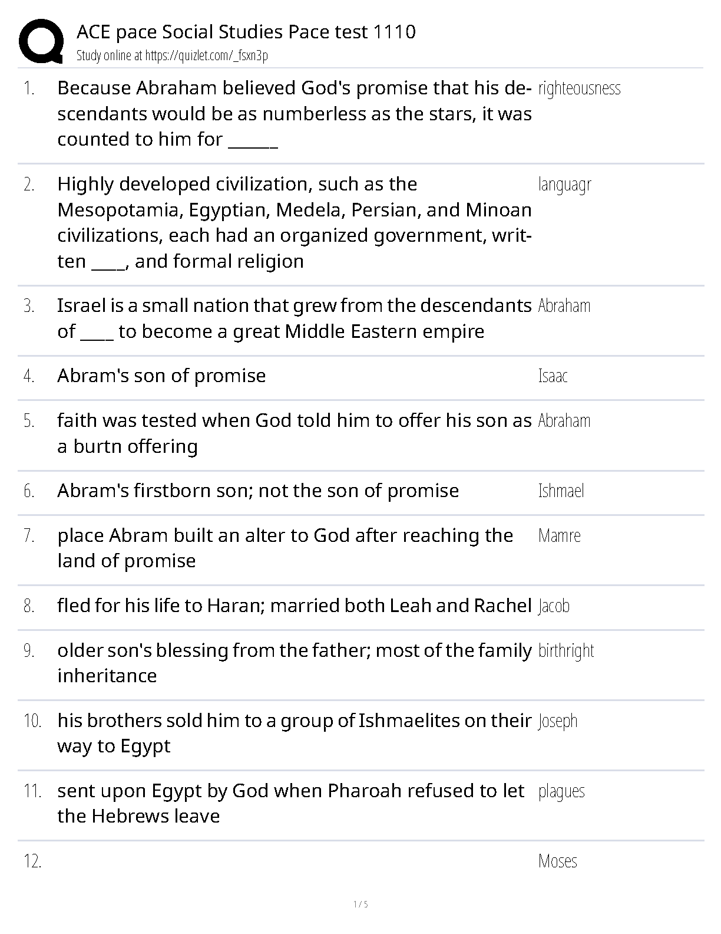Click question text about Abram's firstborn son

coord(258,491)
